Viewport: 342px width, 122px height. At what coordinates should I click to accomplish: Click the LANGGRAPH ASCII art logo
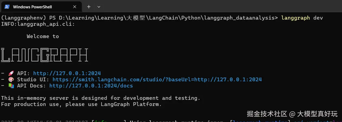tap(45, 55)
